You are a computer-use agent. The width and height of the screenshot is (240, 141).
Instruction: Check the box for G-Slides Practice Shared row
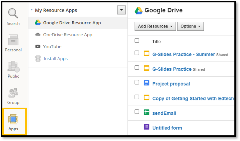137,68
